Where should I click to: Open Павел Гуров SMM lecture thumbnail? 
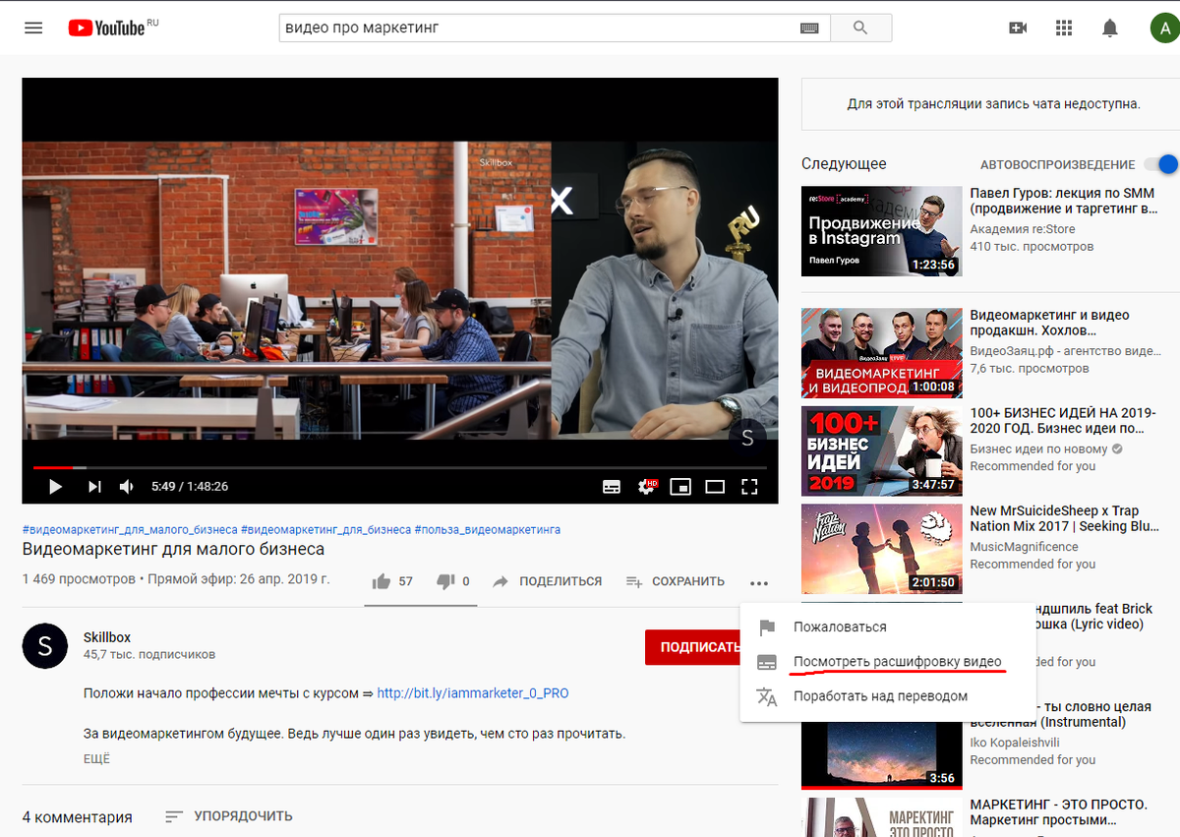881,231
